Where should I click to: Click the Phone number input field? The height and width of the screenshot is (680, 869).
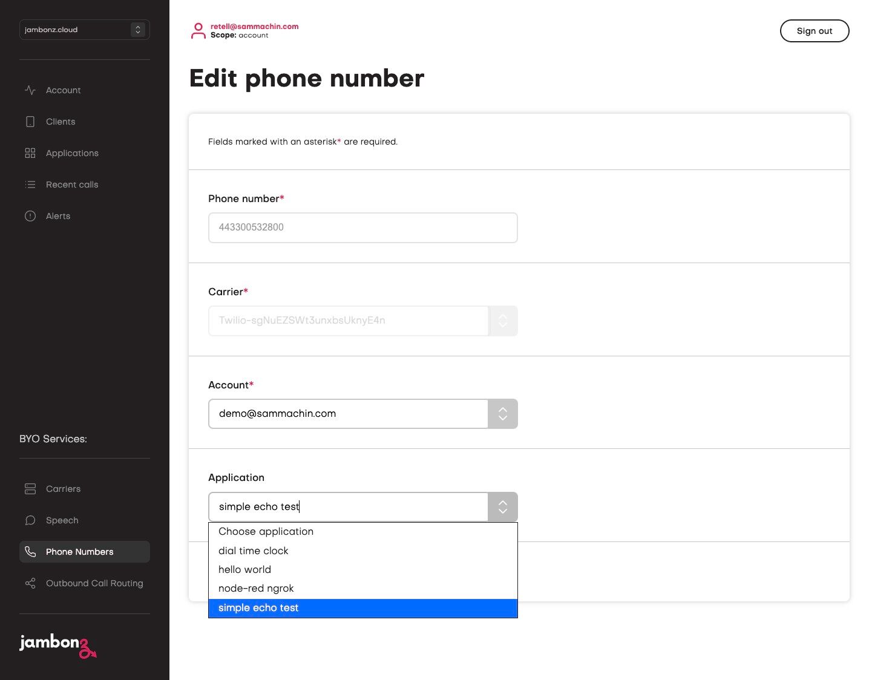tap(362, 227)
